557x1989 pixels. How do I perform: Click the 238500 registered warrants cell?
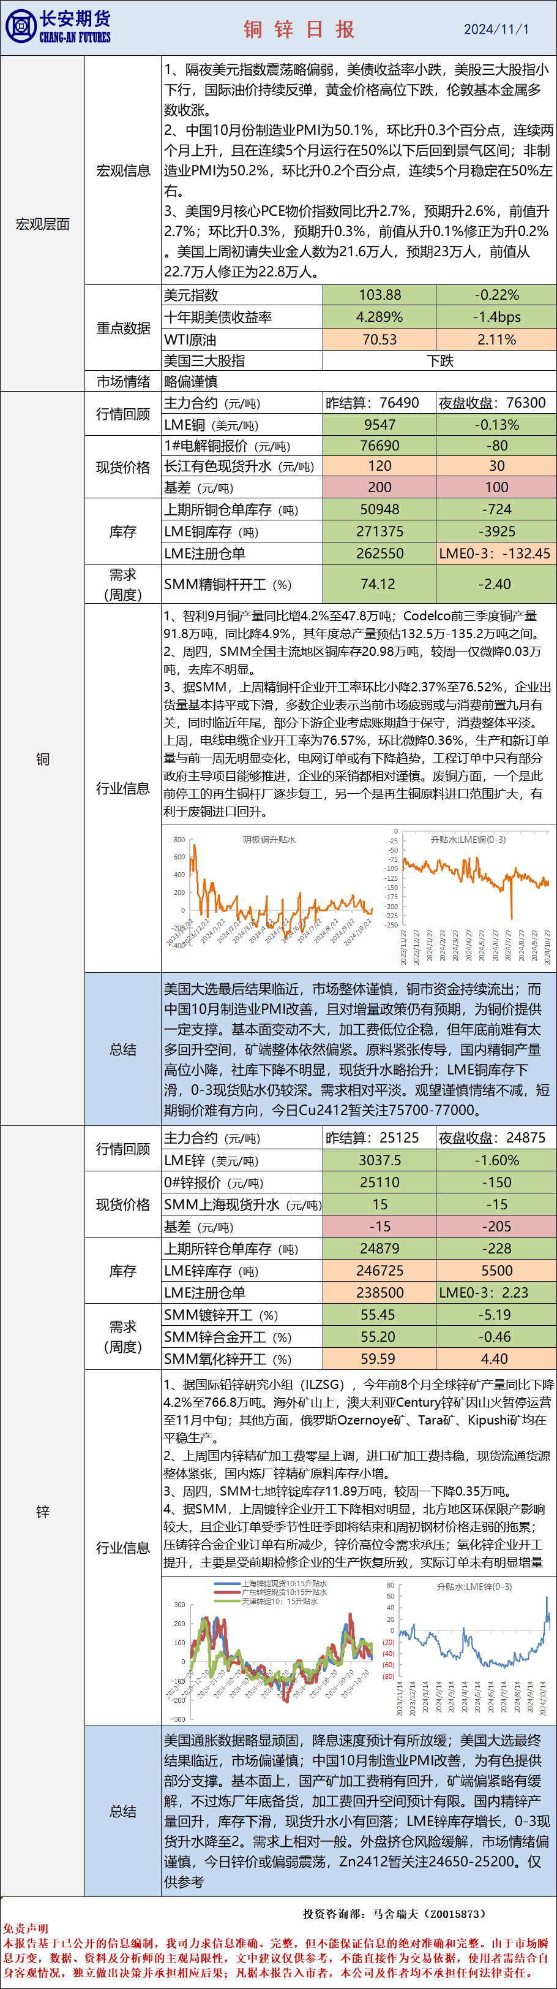point(379,1293)
